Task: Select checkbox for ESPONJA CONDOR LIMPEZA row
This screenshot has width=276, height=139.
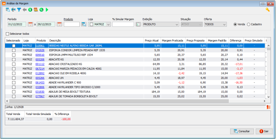Action: coord(13,50)
